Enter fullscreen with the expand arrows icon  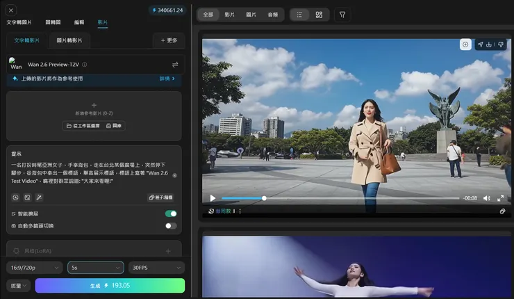501,198
